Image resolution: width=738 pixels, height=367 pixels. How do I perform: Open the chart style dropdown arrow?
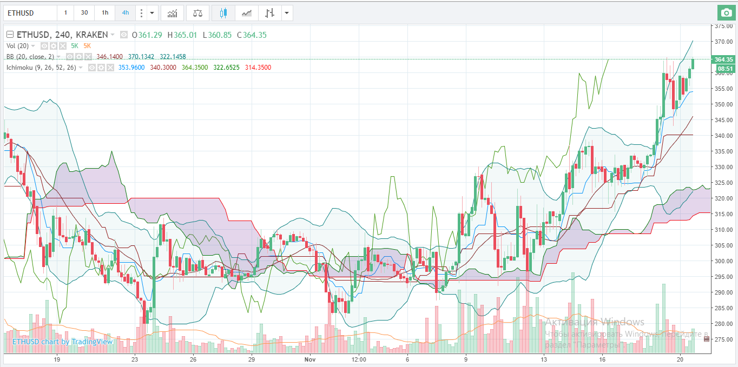[x=286, y=12]
